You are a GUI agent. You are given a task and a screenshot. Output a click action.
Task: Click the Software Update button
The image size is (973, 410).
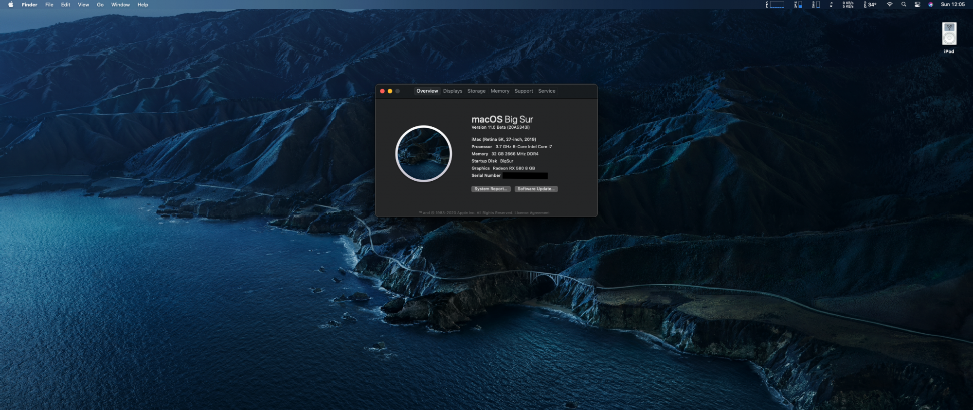(536, 189)
